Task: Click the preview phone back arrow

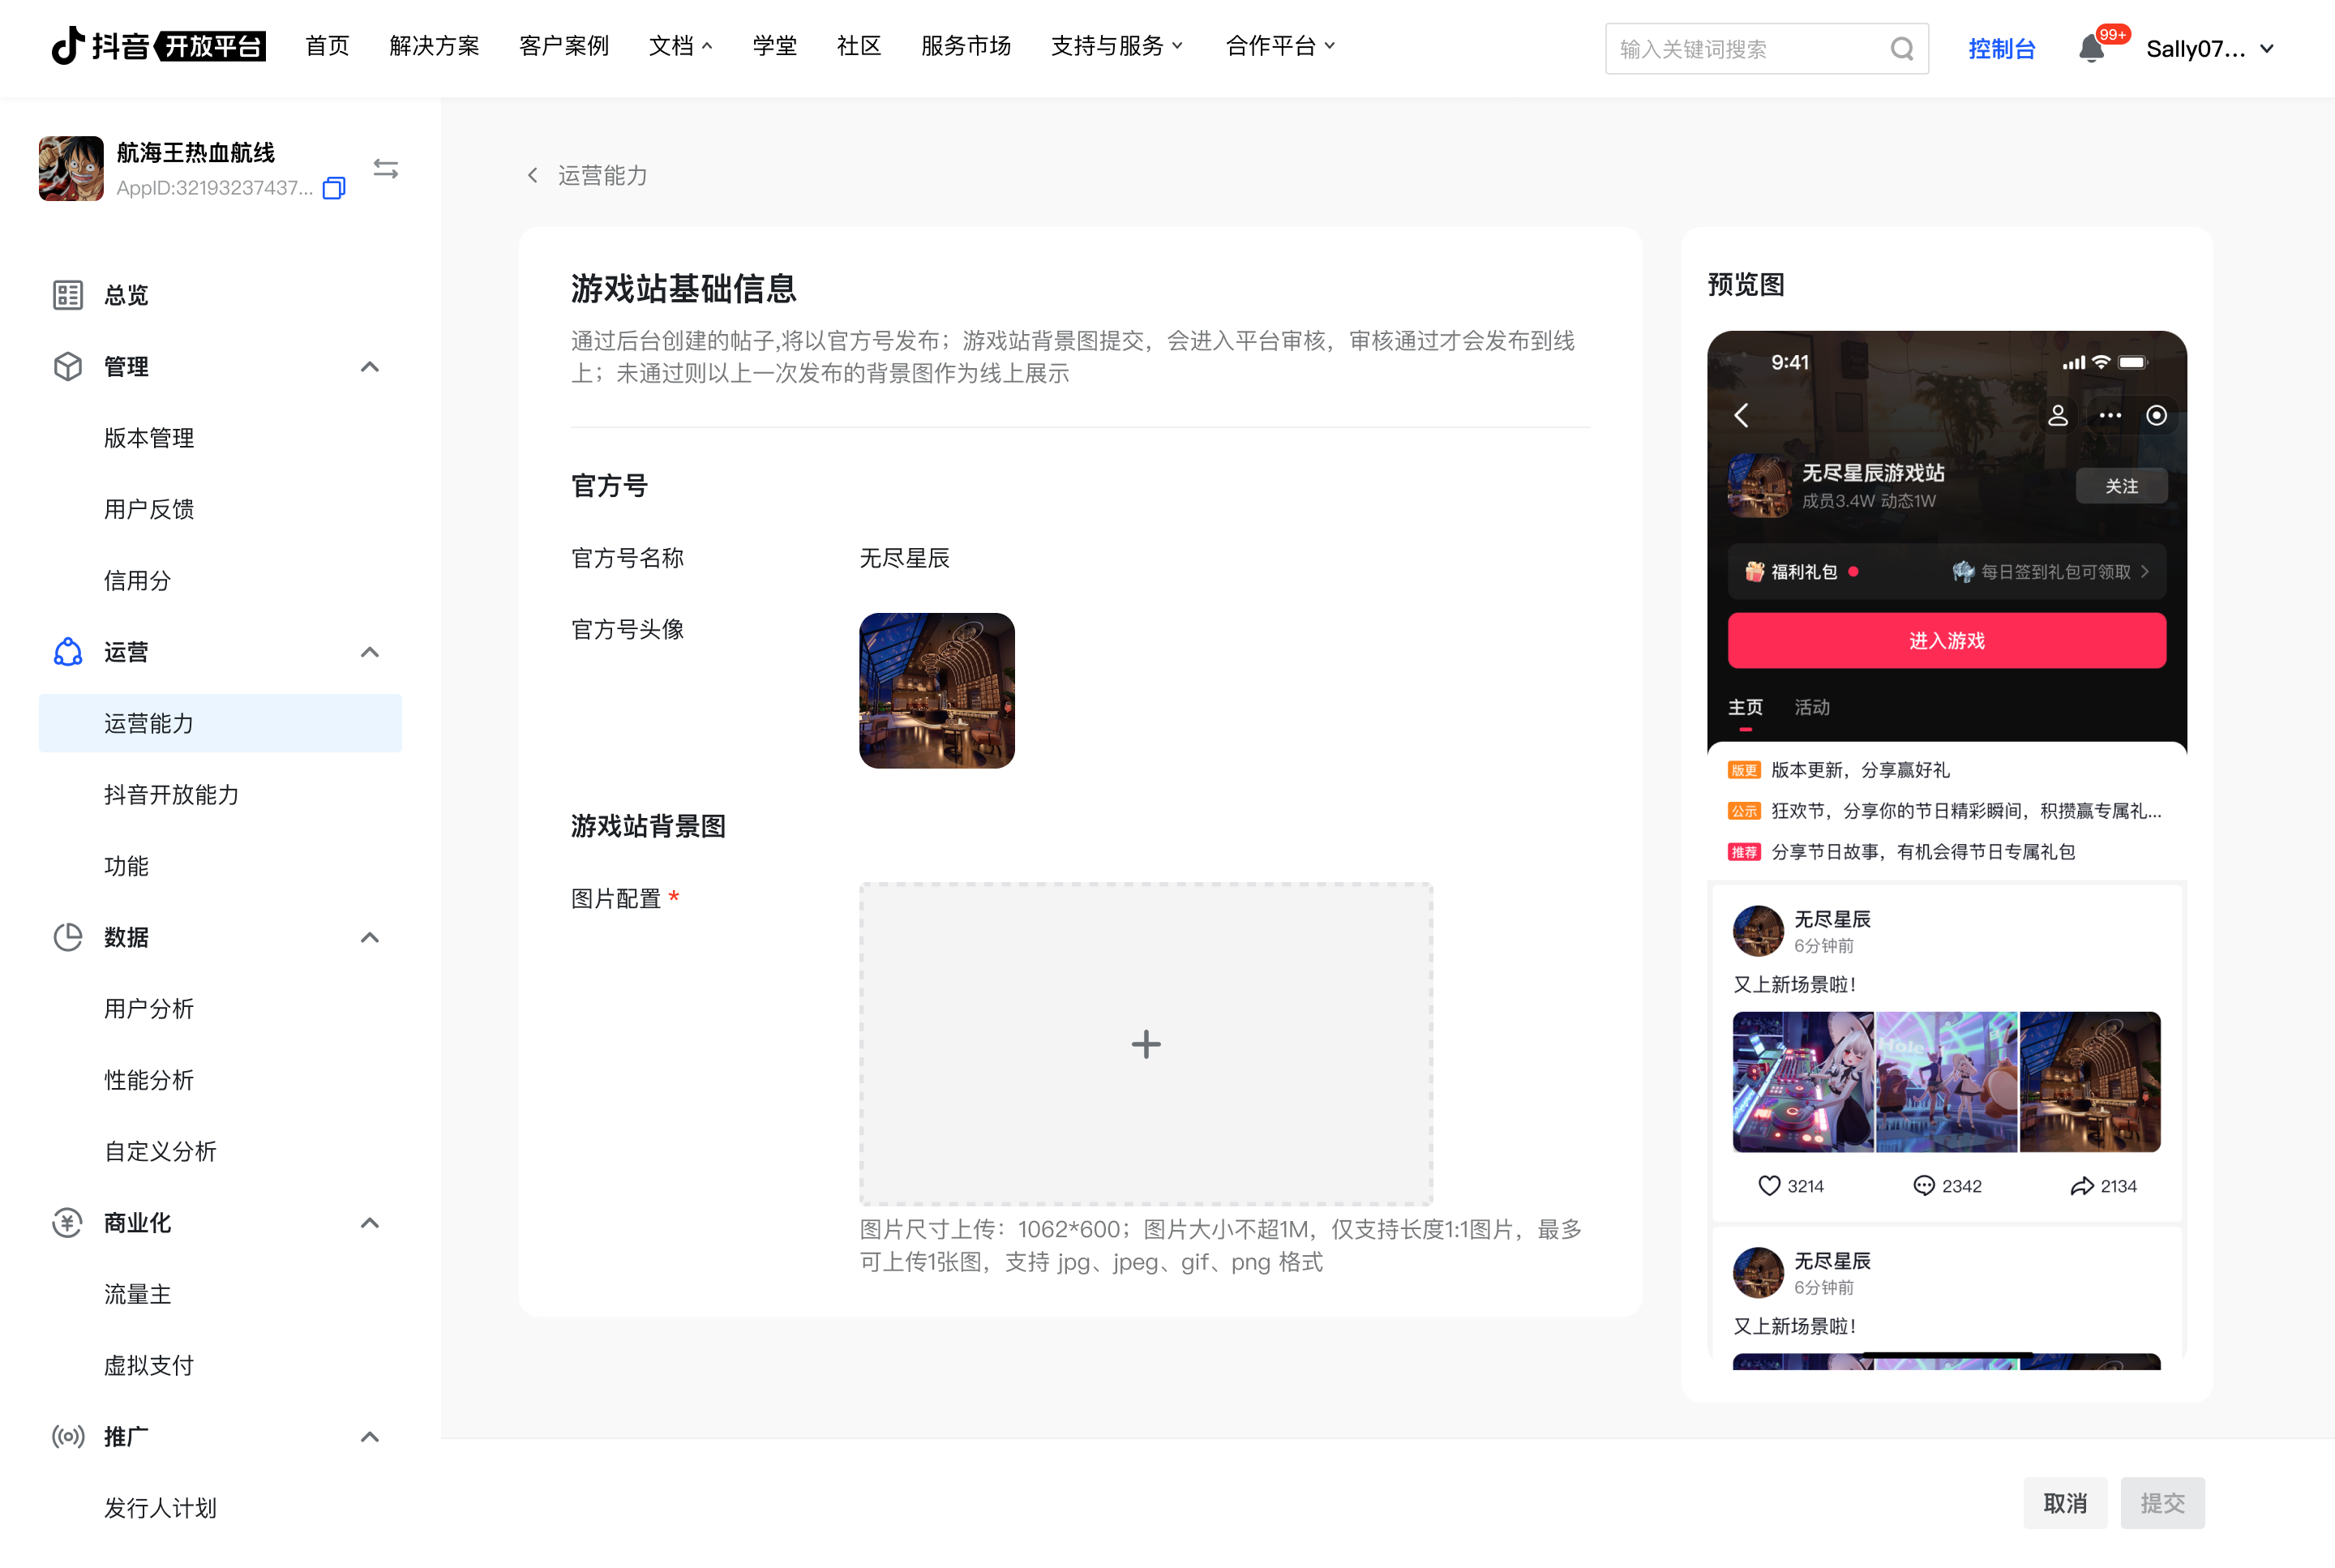Action: [1742, 415]
